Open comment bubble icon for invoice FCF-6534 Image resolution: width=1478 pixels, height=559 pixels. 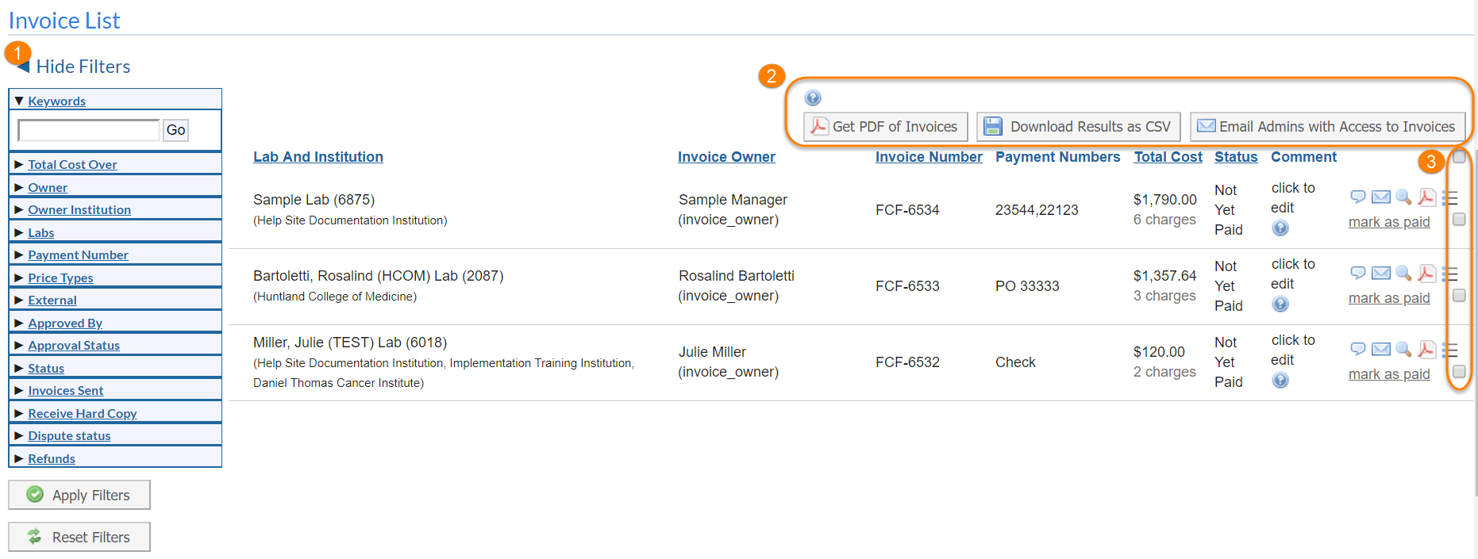click(1357, 197)
